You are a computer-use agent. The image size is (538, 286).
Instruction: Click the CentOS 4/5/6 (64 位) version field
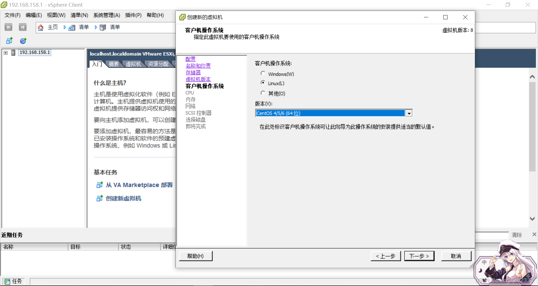click(x=330, y=113)
